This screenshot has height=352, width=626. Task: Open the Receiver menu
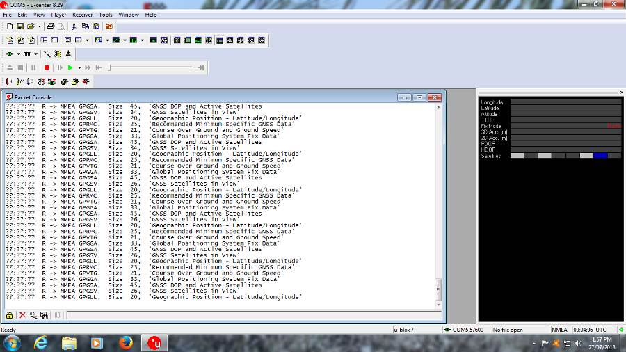coord(82,15)
